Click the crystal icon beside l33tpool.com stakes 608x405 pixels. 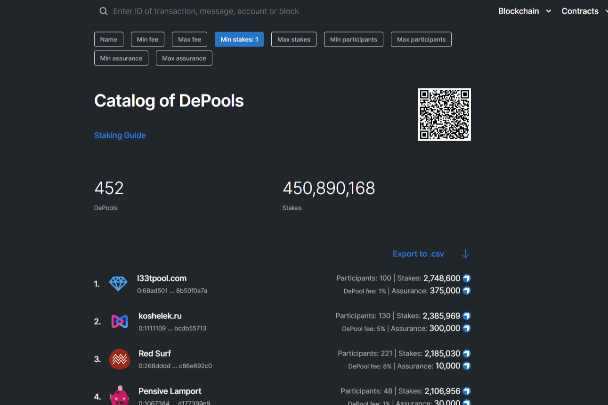pos(466,278)
